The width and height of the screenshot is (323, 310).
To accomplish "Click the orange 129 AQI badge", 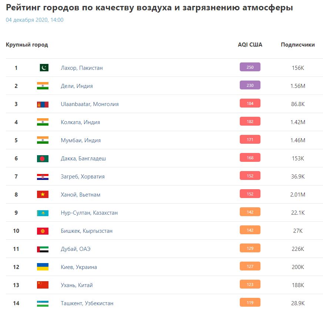I will point(250,248).
